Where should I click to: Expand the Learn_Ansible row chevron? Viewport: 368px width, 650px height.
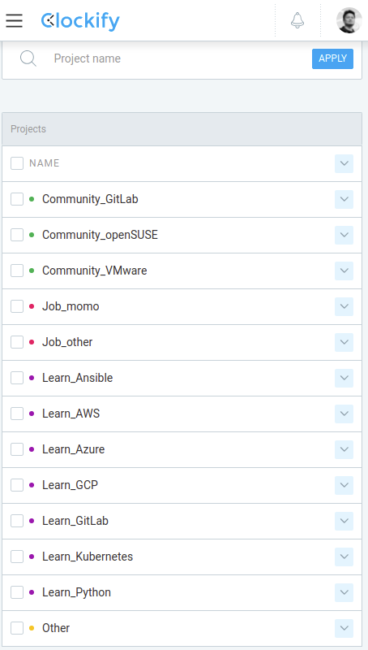click(344, 378)
